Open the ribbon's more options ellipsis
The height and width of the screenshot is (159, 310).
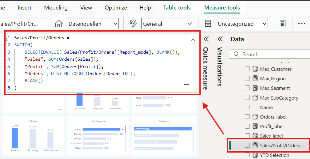[x=302, y=24]
